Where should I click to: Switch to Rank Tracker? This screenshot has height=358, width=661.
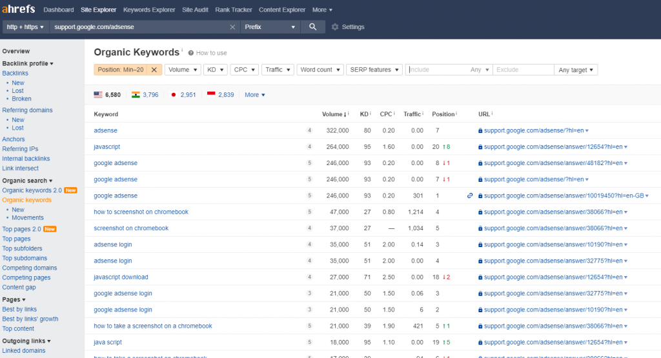(234, 10)
